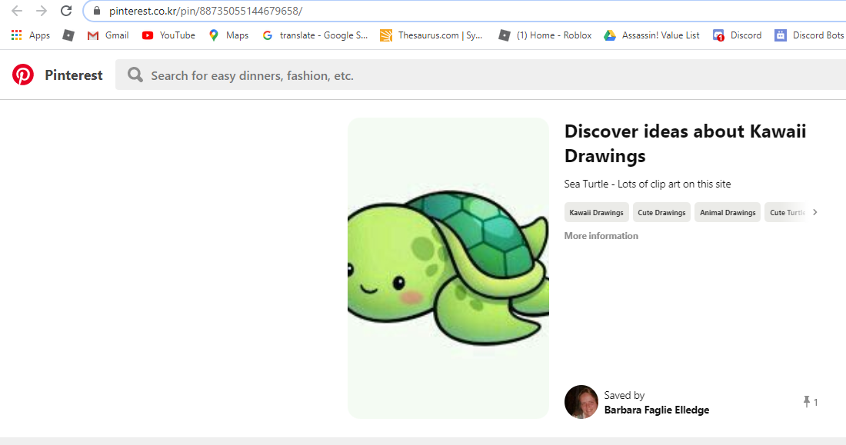
Task: Select the Cute Drawings tag
Action: click(x=661, y=213)
